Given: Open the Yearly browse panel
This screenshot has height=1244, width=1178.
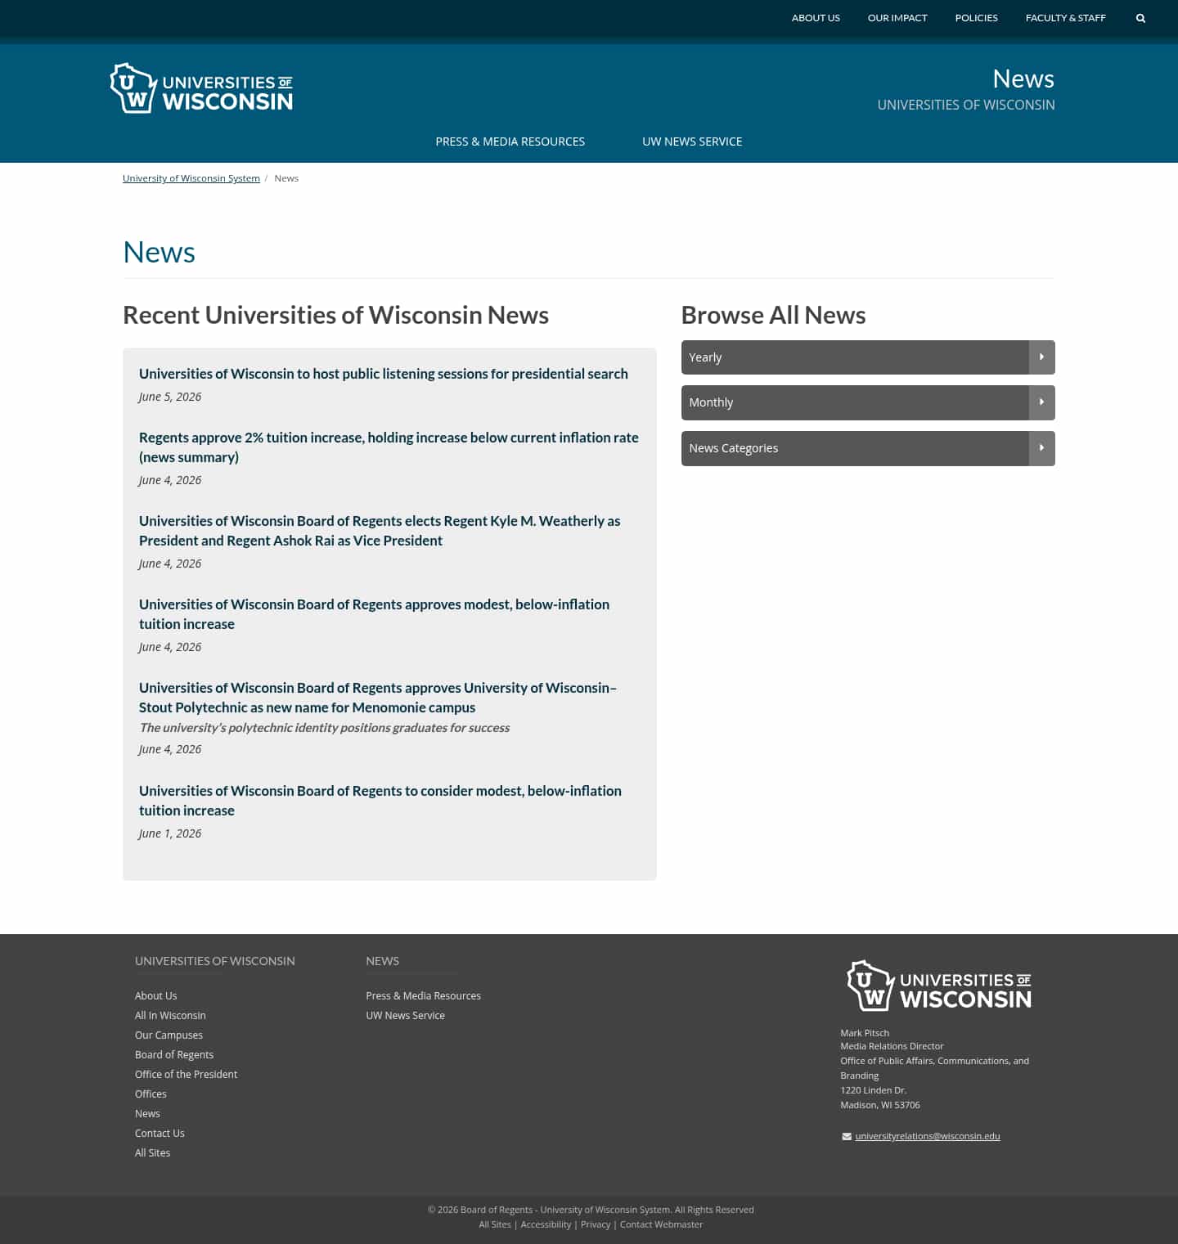Looking at the screenshot, I should [x=868, y=357].
